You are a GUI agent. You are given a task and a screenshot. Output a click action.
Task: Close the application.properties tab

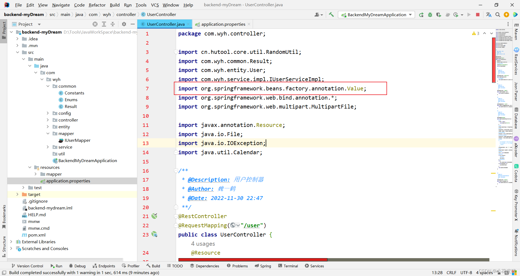pos(249,24)
